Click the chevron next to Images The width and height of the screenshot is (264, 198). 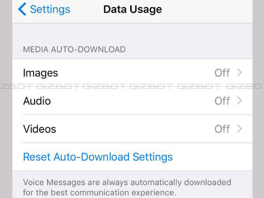[x=239, y=73]
